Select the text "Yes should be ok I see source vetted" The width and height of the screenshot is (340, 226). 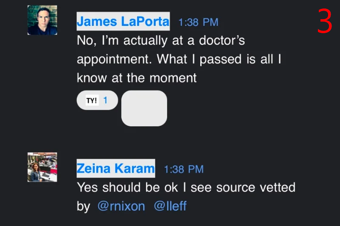[186, 187]
